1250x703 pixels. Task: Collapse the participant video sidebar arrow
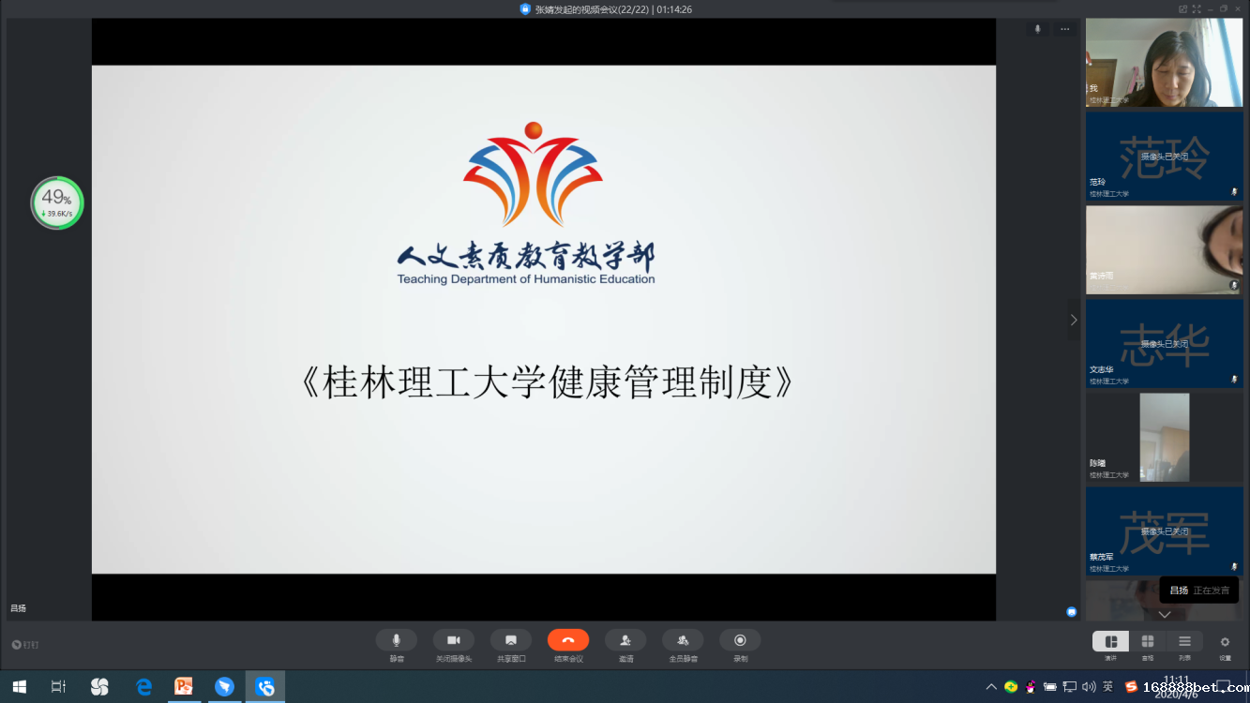[x=1074, y=320]
